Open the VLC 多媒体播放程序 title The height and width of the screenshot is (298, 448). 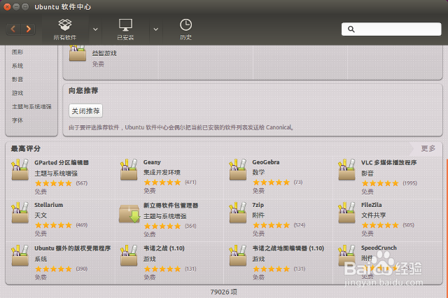389,163
